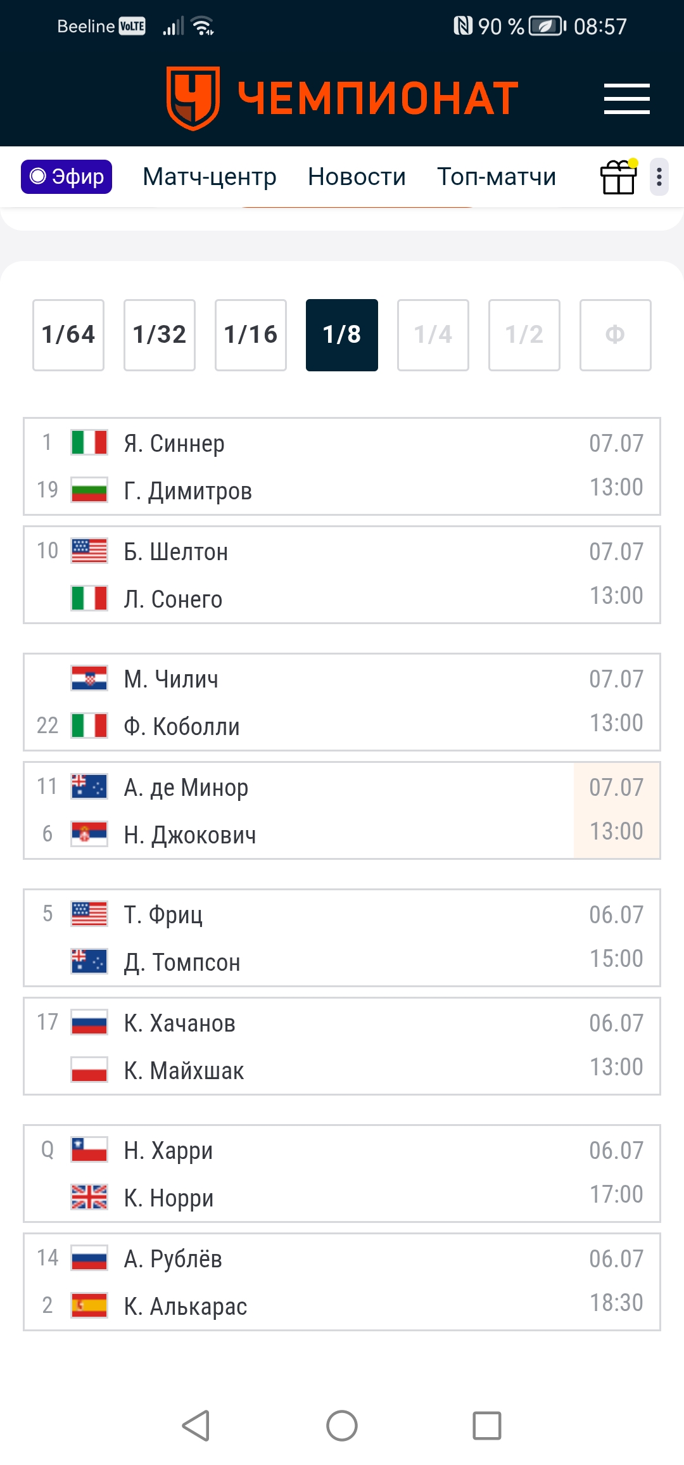
Task: Select the 1/16 round button
Action: (251, 335)
